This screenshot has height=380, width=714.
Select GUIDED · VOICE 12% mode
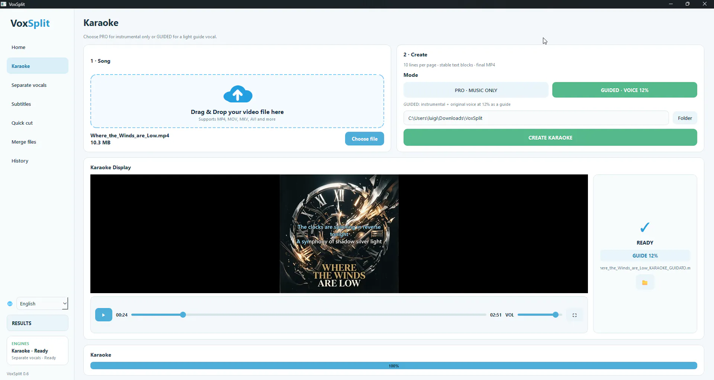point(625,90)
